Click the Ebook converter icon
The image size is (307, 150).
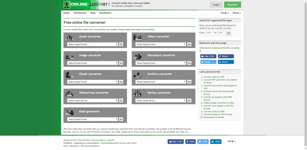(70, 74)
